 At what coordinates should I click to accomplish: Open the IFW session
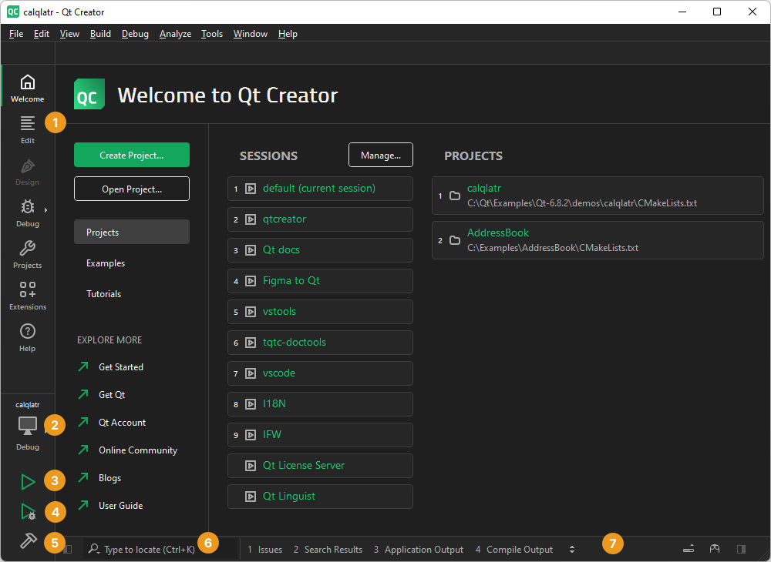click(x=320, y=435)
